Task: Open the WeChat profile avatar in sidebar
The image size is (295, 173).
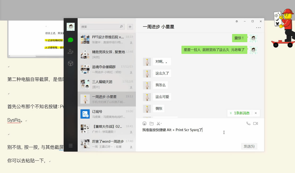Action: pyautogui.click(x=70, y=27)
